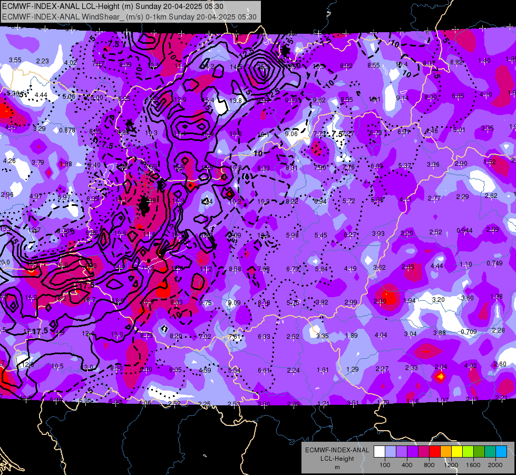Screen dimensions: 516x475
Task: Click the grid value 2.28
Action: pos(498,330)
